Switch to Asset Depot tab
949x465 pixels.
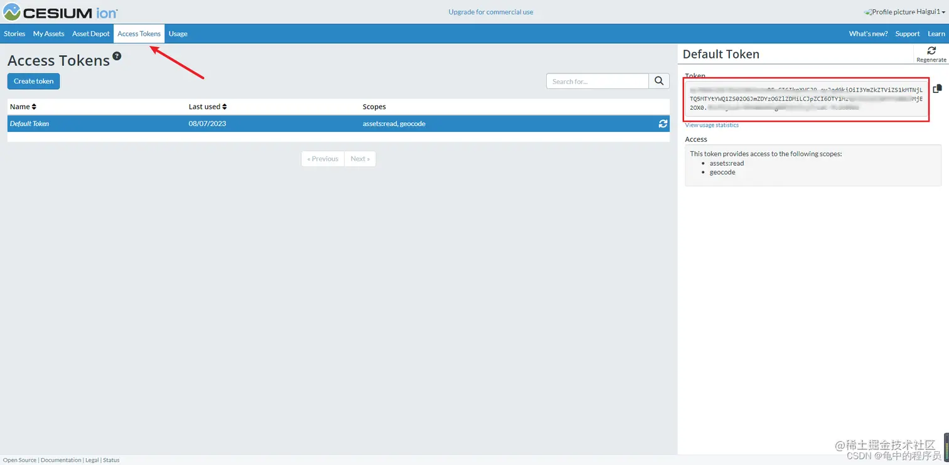coord(91,34)
